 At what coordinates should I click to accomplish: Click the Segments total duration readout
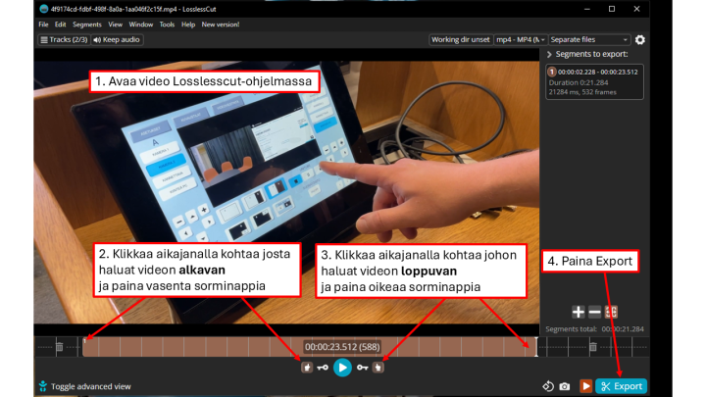click(594, 329)
